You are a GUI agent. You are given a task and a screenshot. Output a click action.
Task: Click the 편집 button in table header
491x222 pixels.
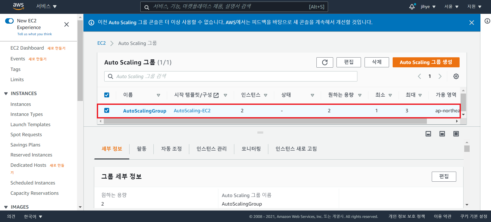point(349,62)
